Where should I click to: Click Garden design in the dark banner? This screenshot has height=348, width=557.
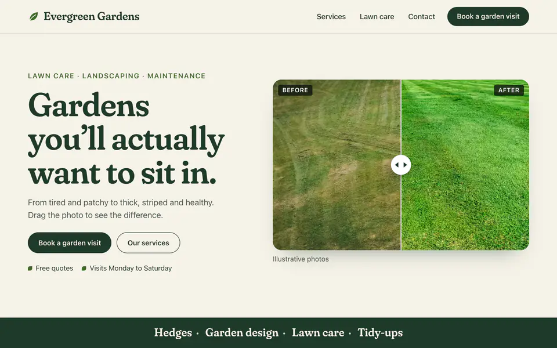(x=242, y=333)
